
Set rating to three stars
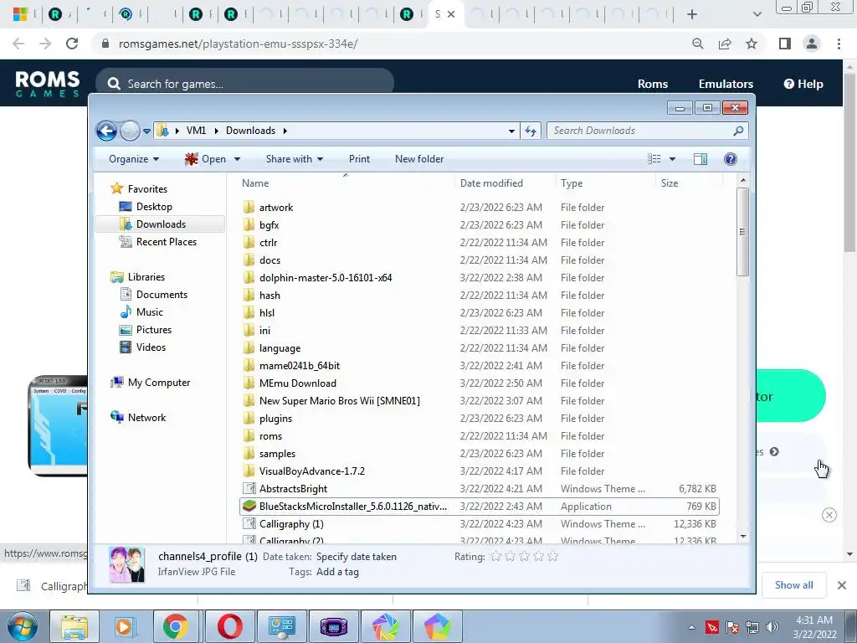[x=524, y=557]
